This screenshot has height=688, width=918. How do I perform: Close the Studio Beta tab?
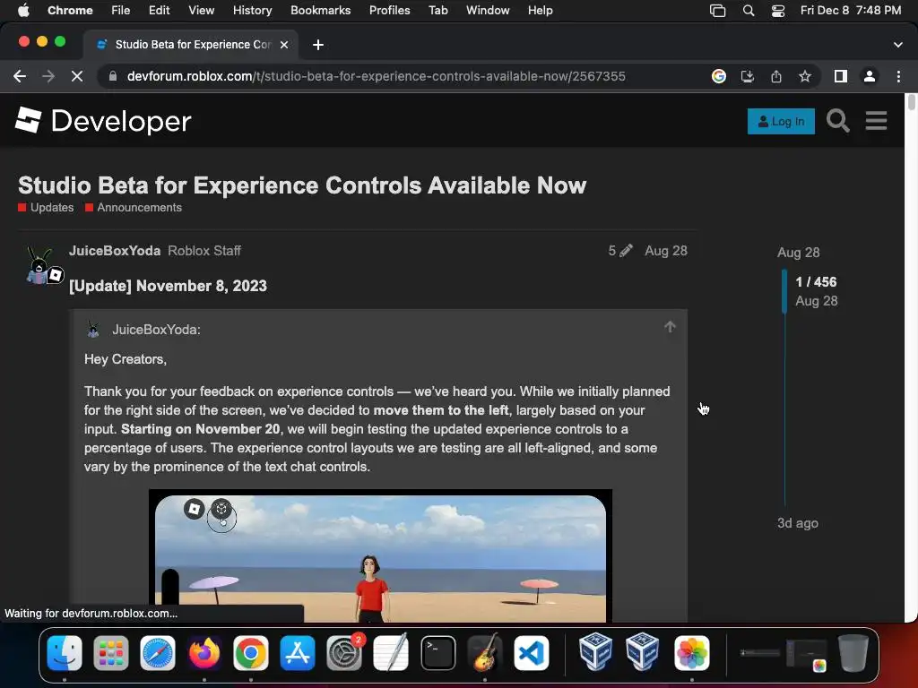pos(284,45)
